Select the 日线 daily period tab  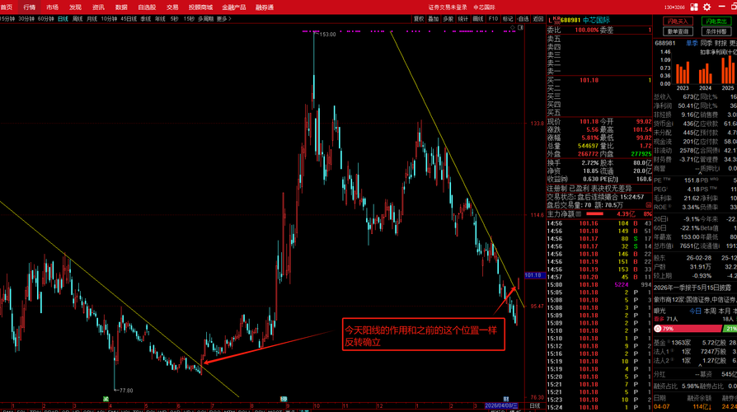[x=63, y=19]
